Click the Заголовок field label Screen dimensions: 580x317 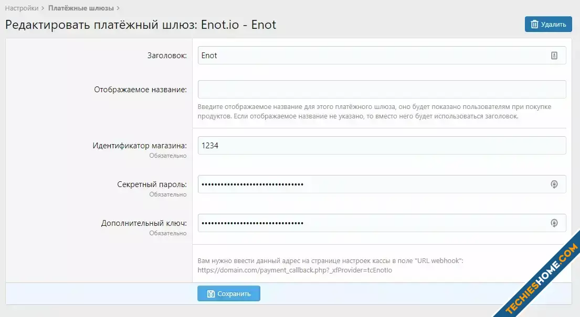(x=167, y=56)
